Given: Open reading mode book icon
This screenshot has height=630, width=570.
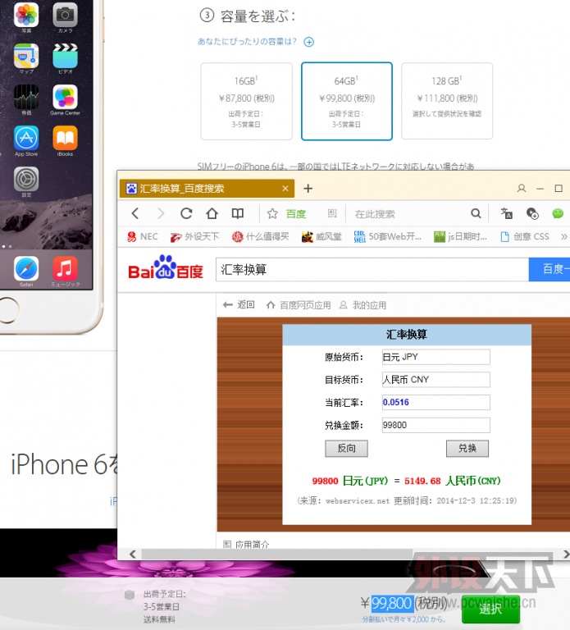Looking at the screenshot, I should pos(238,213).
